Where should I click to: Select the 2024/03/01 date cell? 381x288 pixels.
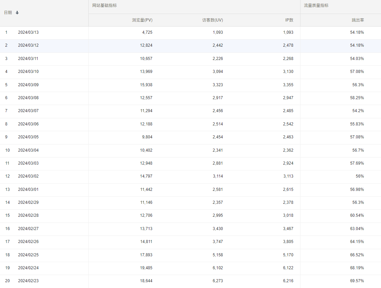pyautogui.click(x=28, y=190)
